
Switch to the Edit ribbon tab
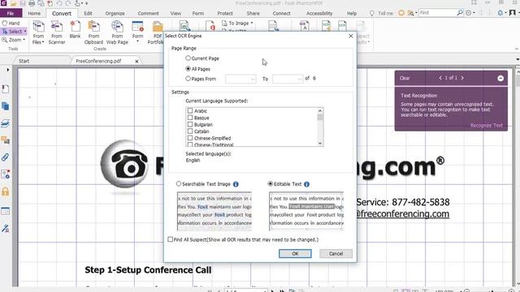pos(88,13)
